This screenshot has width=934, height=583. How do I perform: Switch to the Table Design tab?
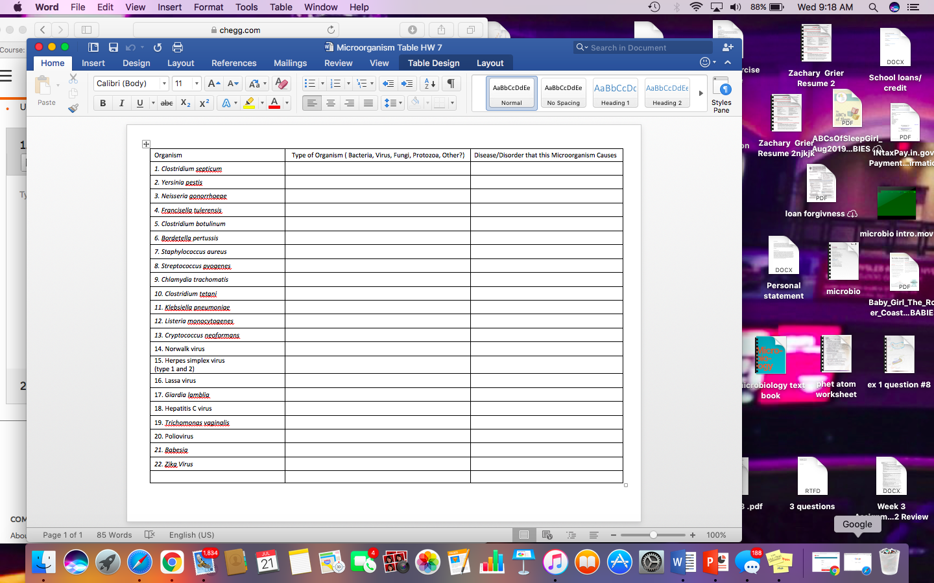click(433, 63)
